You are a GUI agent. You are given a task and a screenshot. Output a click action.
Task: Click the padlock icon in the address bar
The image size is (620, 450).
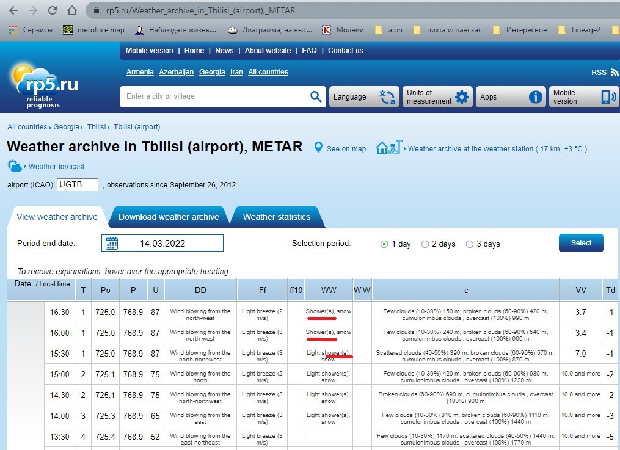point(96,10)
